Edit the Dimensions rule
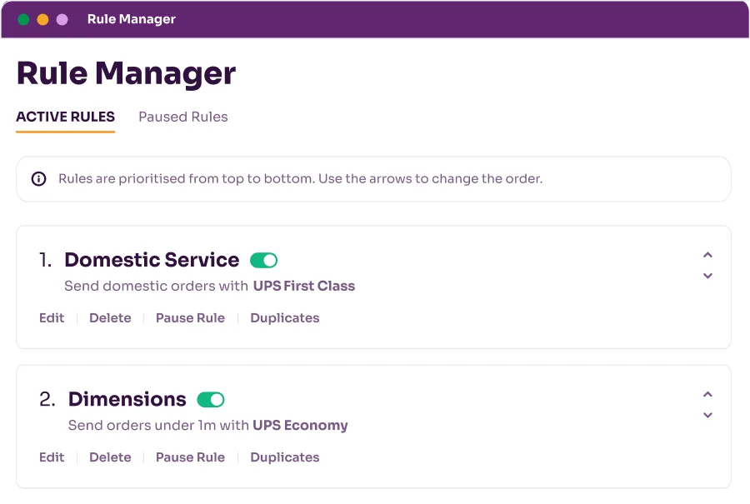Viewport: 750px width, 504px height. [x=52, y=457]
